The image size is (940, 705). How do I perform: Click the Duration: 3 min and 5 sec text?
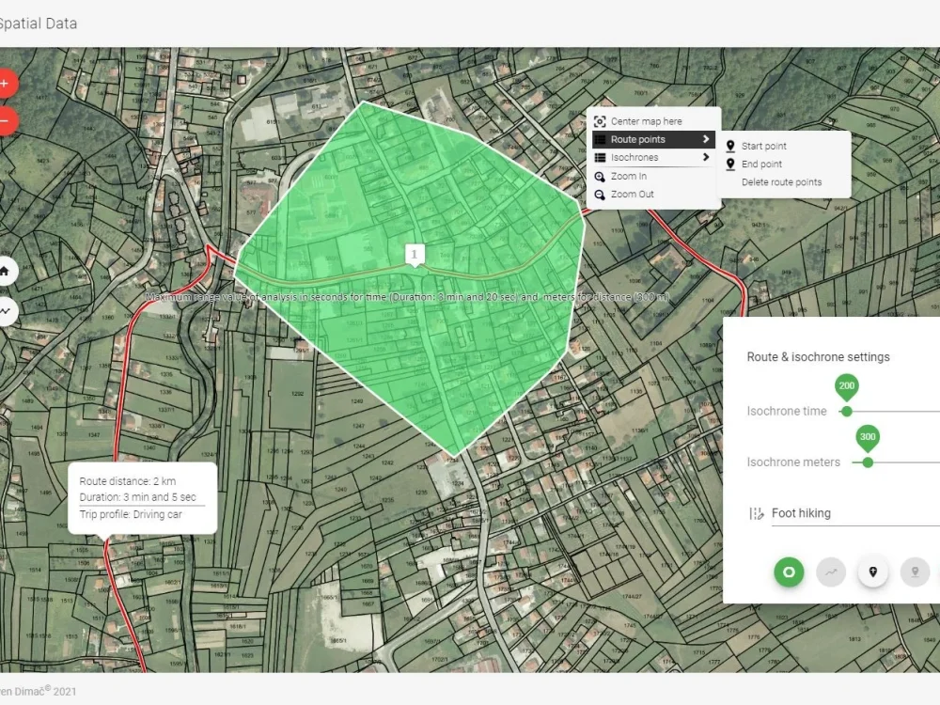[138, 497]
